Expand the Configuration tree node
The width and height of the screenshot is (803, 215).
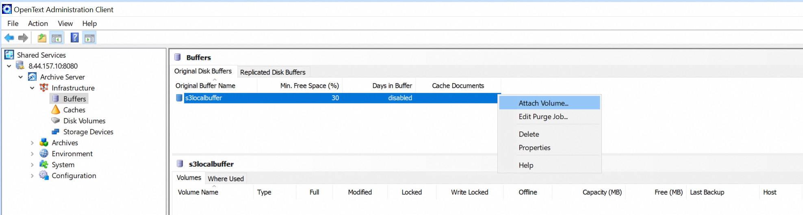32,176
